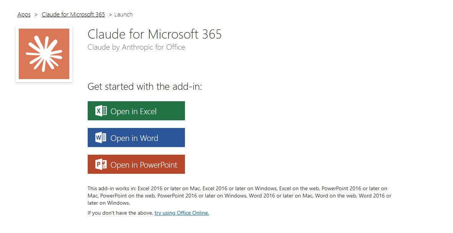Click the Excel icon on green button
453x233 pixels.
(101, 111)
